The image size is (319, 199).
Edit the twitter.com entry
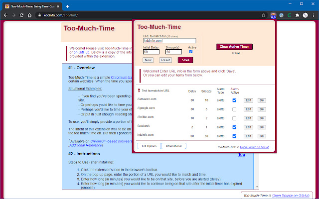coord(248,118)
